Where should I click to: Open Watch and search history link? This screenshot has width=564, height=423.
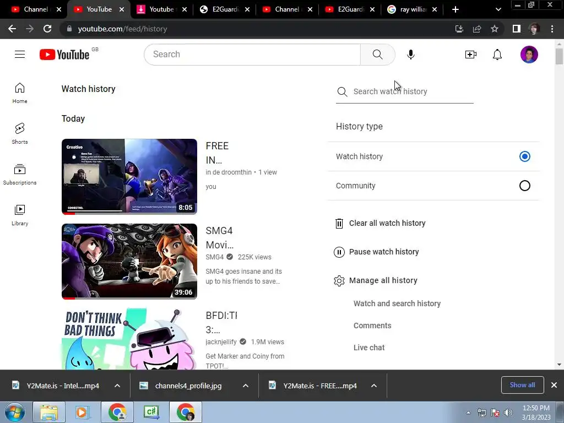(x=397, y=303)
